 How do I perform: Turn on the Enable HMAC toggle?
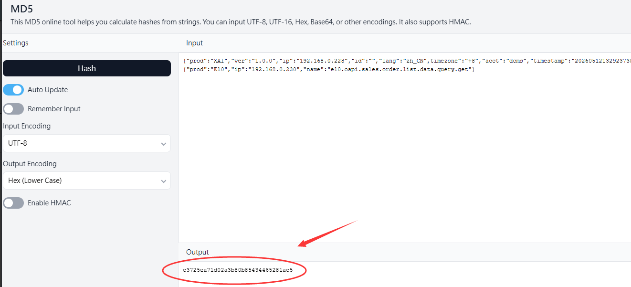[x=13, y=203]
